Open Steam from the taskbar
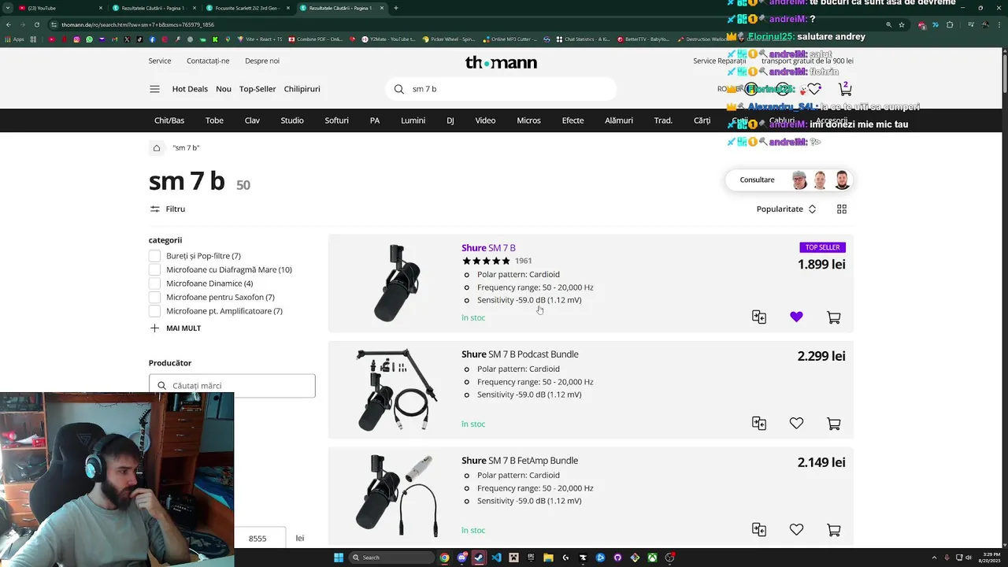 [x=480, y=558]
